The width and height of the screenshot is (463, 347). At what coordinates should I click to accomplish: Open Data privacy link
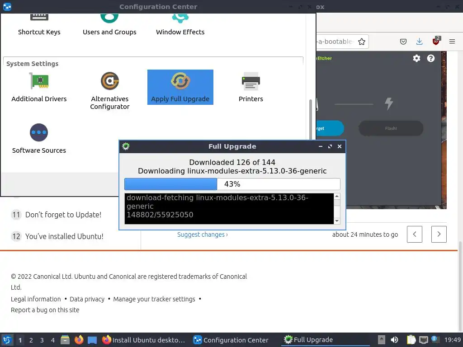pos(87,299)
